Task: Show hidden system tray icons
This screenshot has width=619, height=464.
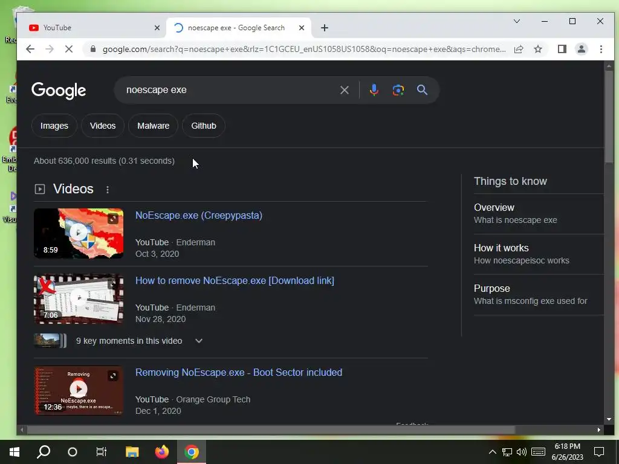Action: [x=492, y=452]
